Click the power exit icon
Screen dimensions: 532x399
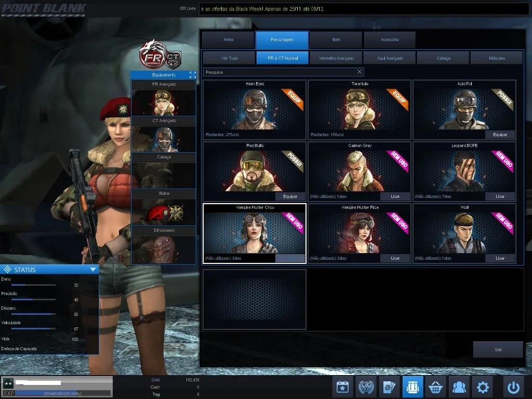(513, 387)
